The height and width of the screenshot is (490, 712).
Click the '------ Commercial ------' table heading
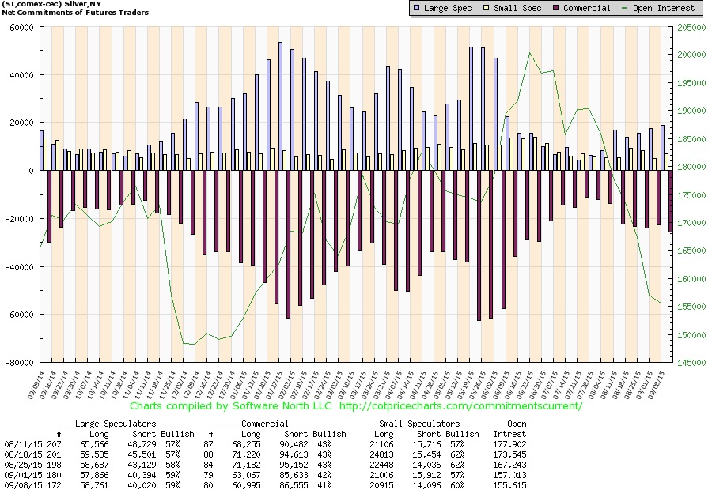tap(265, 424)
